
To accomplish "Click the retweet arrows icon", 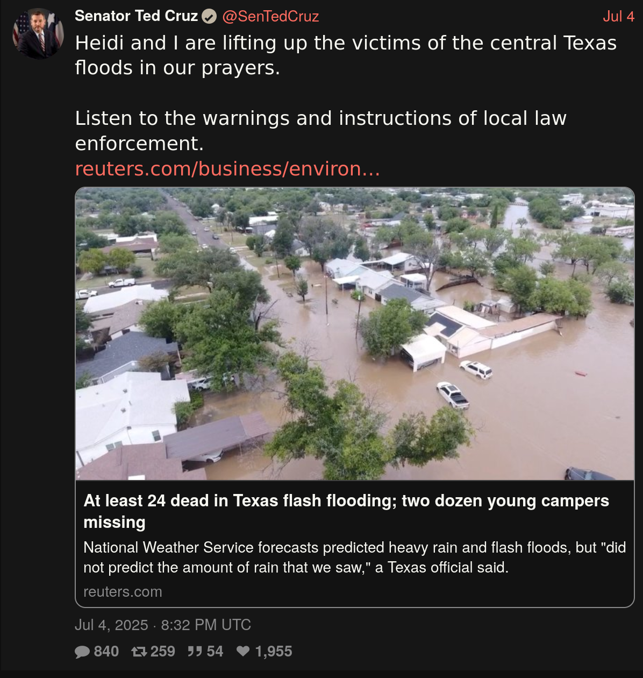I will pos(139,652).
